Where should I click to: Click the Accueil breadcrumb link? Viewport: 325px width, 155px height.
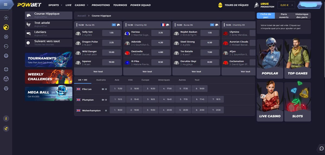82,16
